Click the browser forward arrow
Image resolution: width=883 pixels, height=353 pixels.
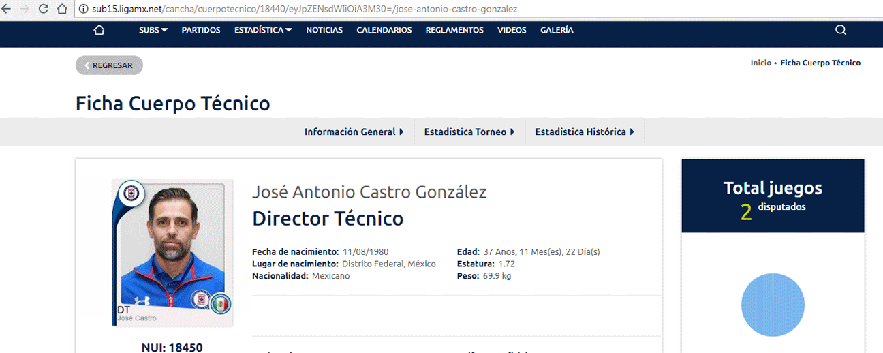pos(25,10)
